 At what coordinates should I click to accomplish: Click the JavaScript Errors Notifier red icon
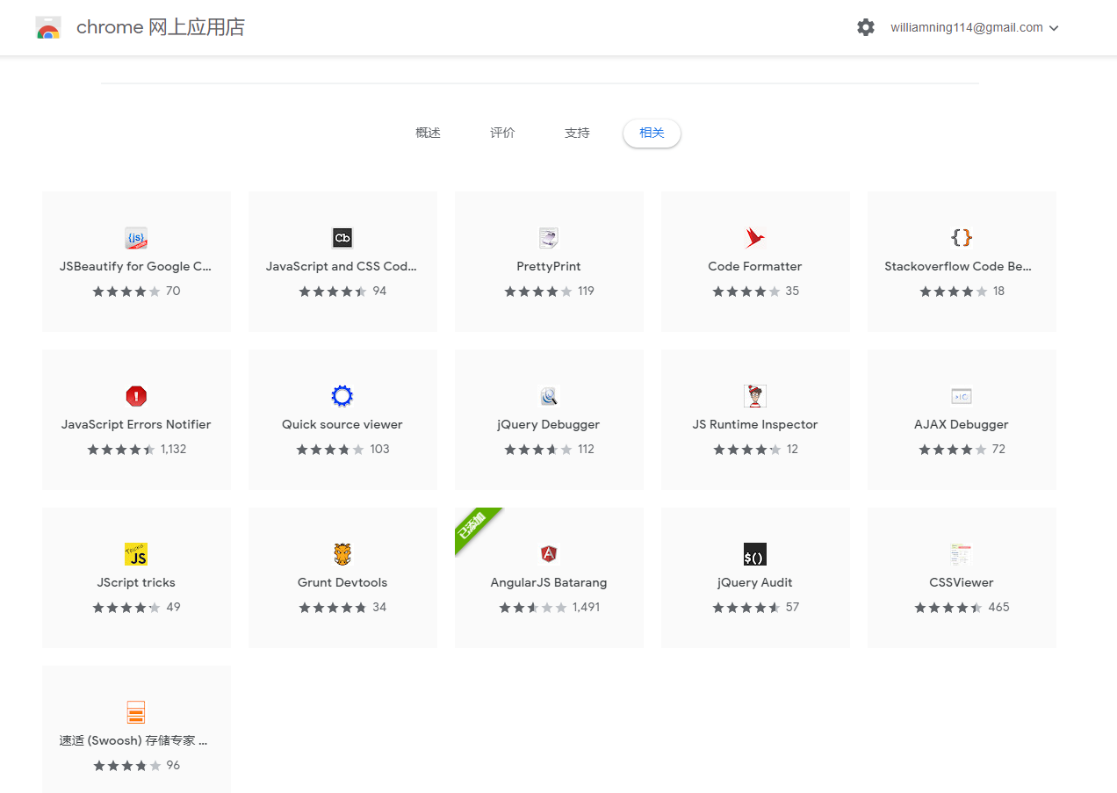(x=136, y=396)
